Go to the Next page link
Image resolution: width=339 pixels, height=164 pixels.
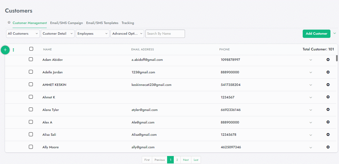pyautogui.click(x=186, y=160)
